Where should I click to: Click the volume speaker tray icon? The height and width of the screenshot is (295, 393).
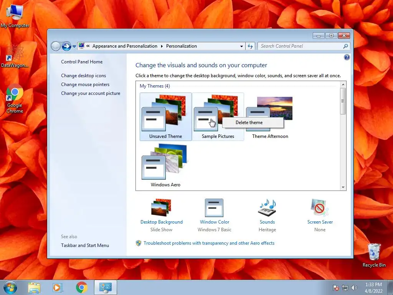coord(354,288)
